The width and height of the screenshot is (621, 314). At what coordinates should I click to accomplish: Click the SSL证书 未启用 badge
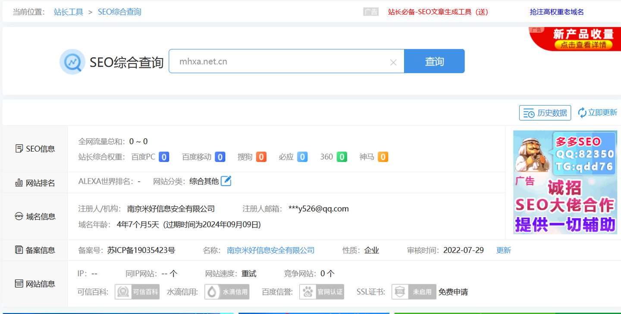[414, 292]
